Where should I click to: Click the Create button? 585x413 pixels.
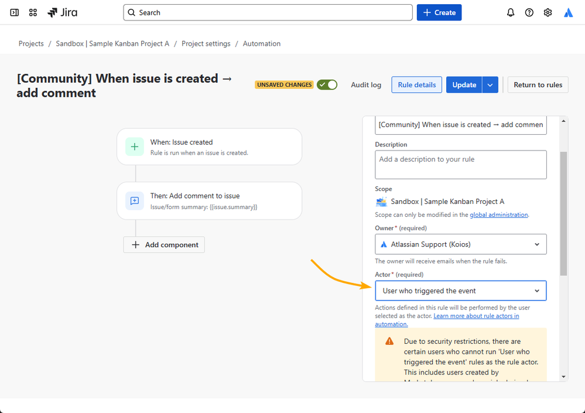[439, 13]
